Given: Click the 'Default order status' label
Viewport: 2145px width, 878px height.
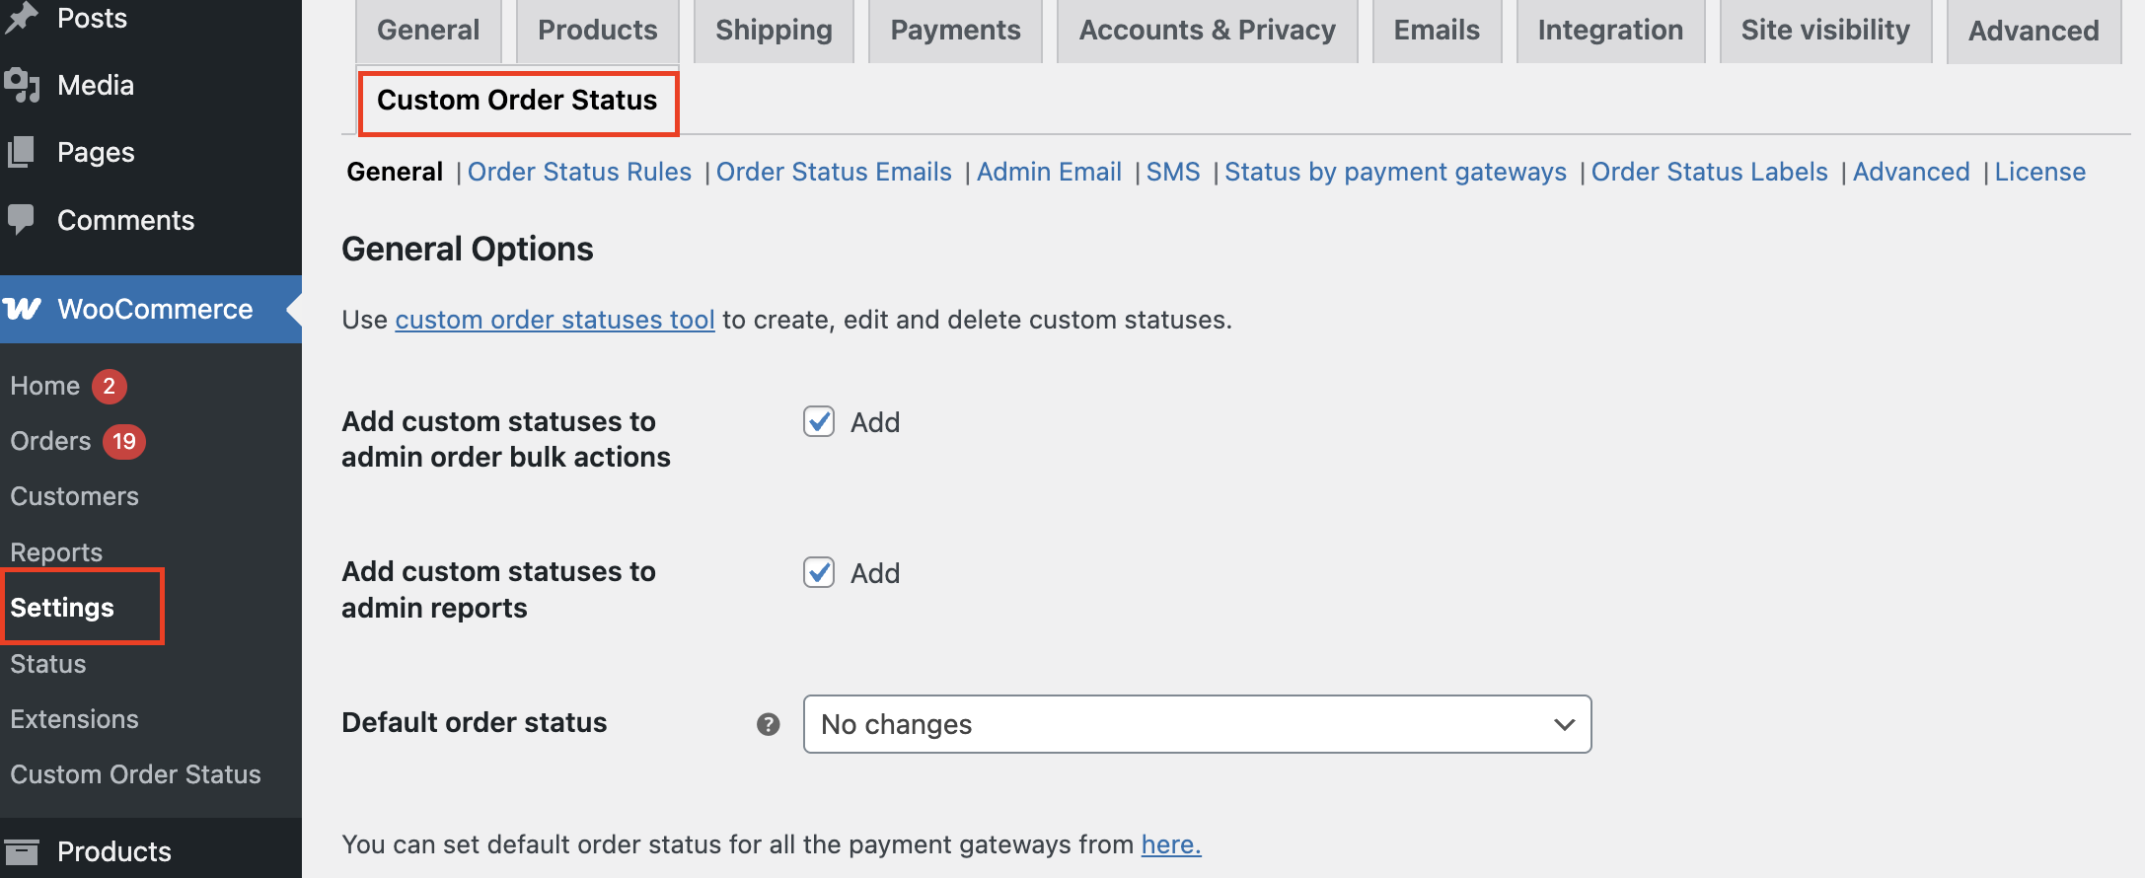Looking at the screenshot, I should pyautogui.click(x=475, y=723).
